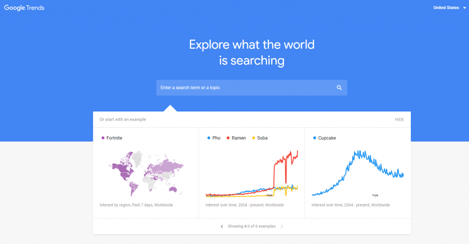The image size is (469, 244).
Task: Click the blue Pho legend dot
Action: 209,138
